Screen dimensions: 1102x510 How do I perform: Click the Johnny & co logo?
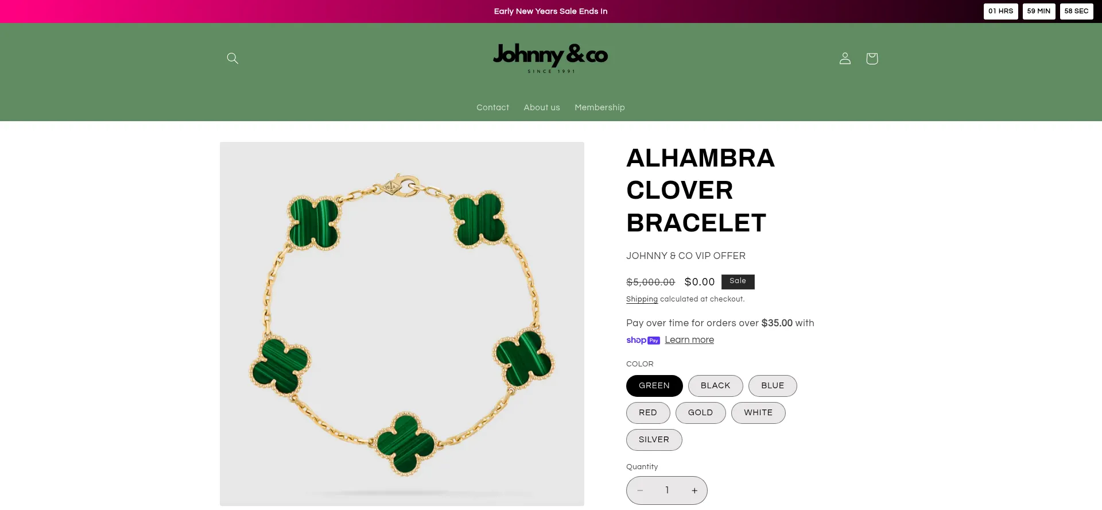coord(550,58)
